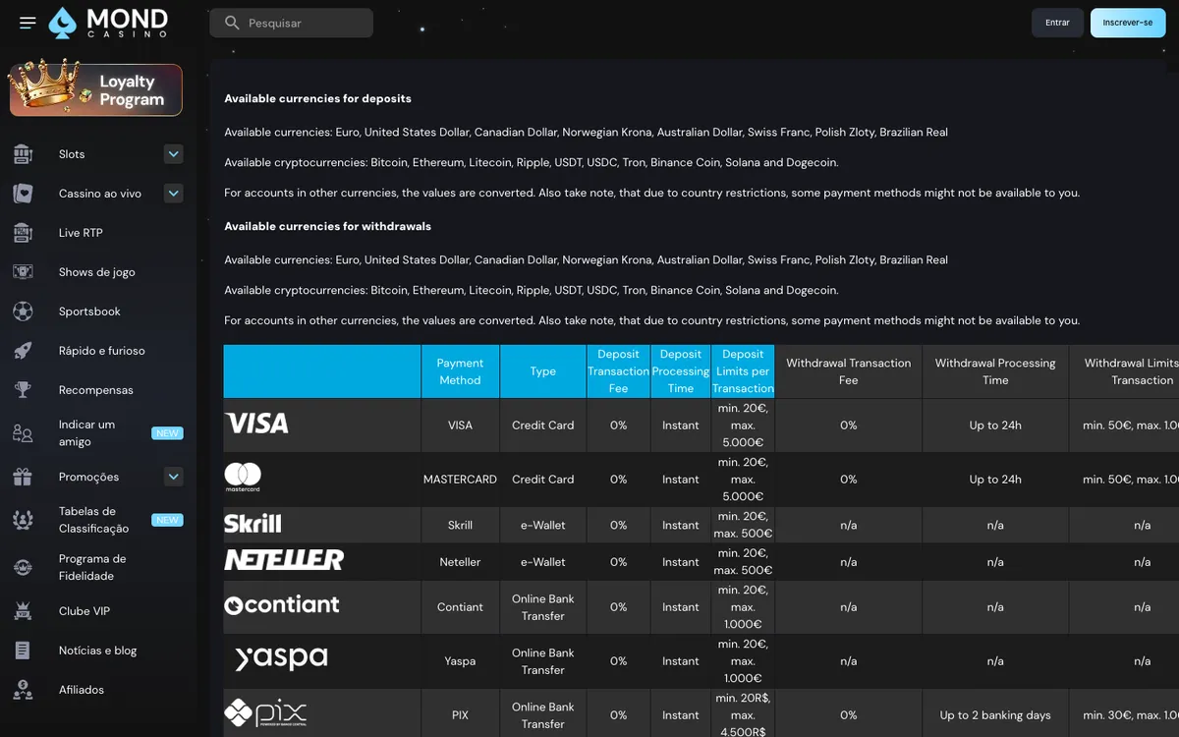Click the Neteller payment method cell

pos(460,562)
